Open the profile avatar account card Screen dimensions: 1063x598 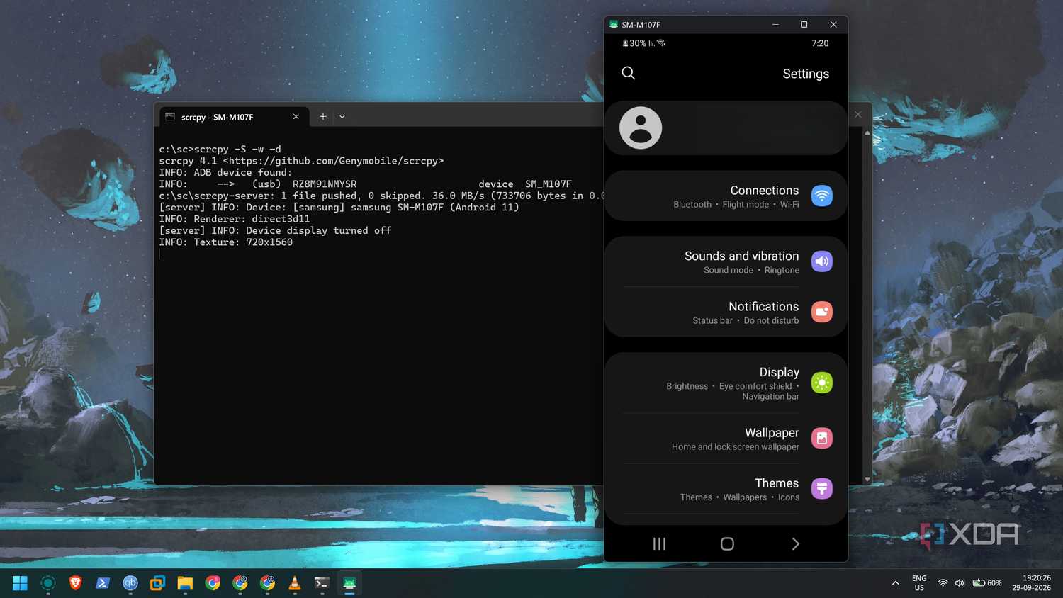coord(726,128)
